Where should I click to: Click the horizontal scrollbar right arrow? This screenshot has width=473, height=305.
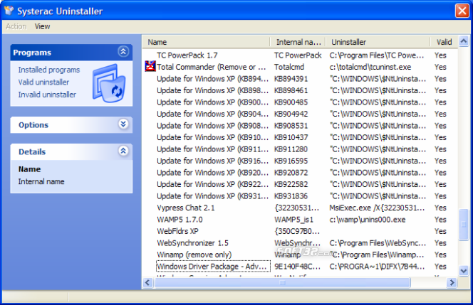pos(452,283)
